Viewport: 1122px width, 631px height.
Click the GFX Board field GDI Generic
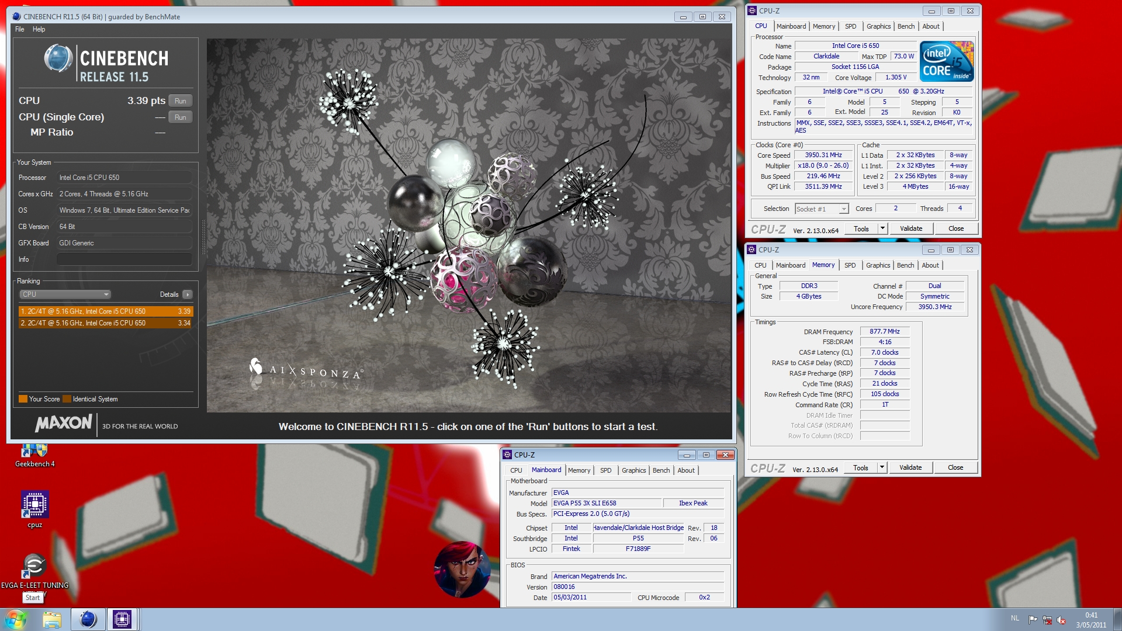point(124,243)
